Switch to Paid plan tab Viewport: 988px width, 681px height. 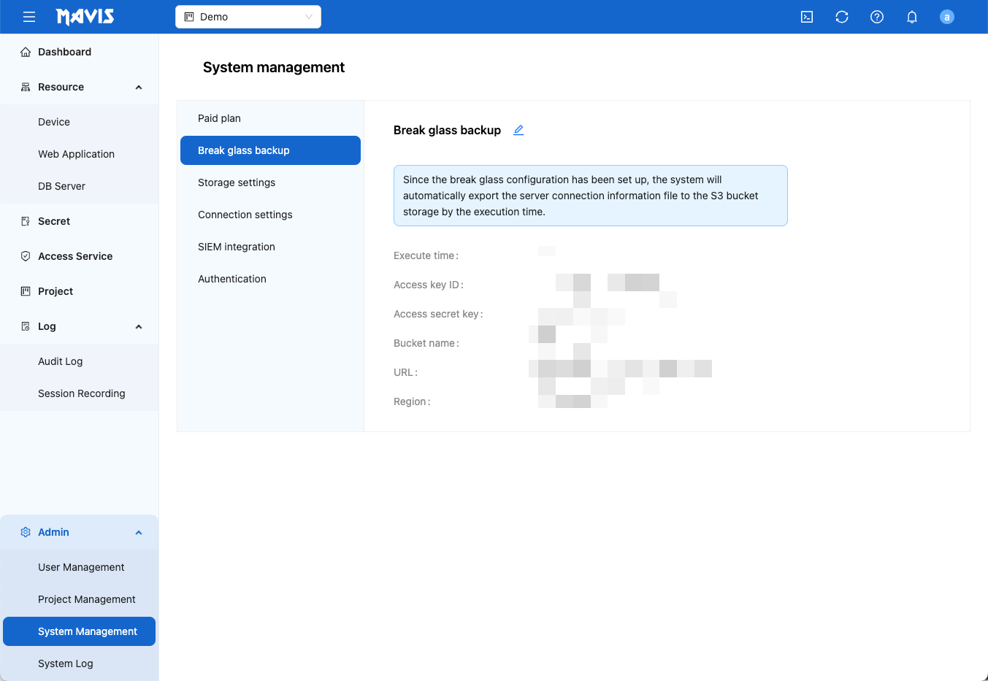click(270, 118)
